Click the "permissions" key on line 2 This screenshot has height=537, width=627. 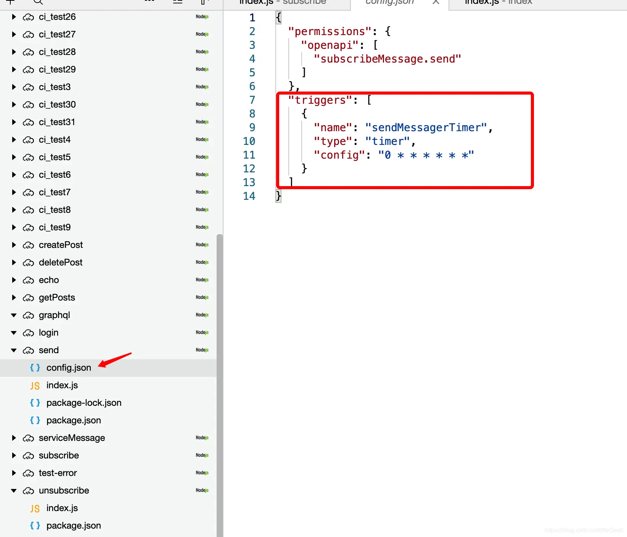[x=330, y=32]
